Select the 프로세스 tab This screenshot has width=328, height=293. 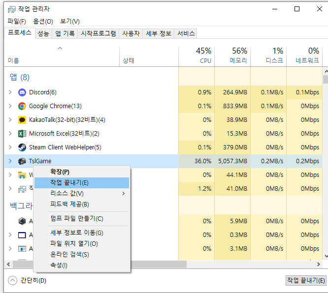click(20, 33)
